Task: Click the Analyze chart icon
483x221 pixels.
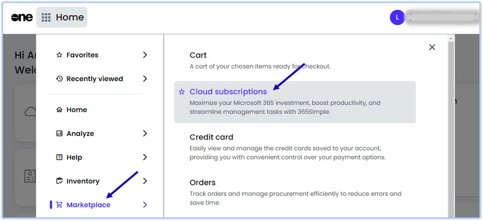Action: click(59, 133)
